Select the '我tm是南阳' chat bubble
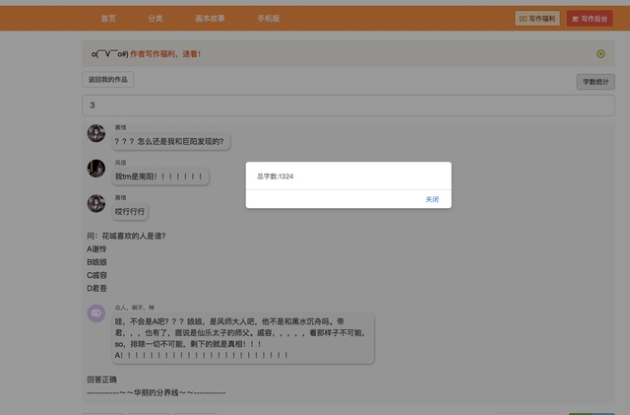 coord(159,176)
